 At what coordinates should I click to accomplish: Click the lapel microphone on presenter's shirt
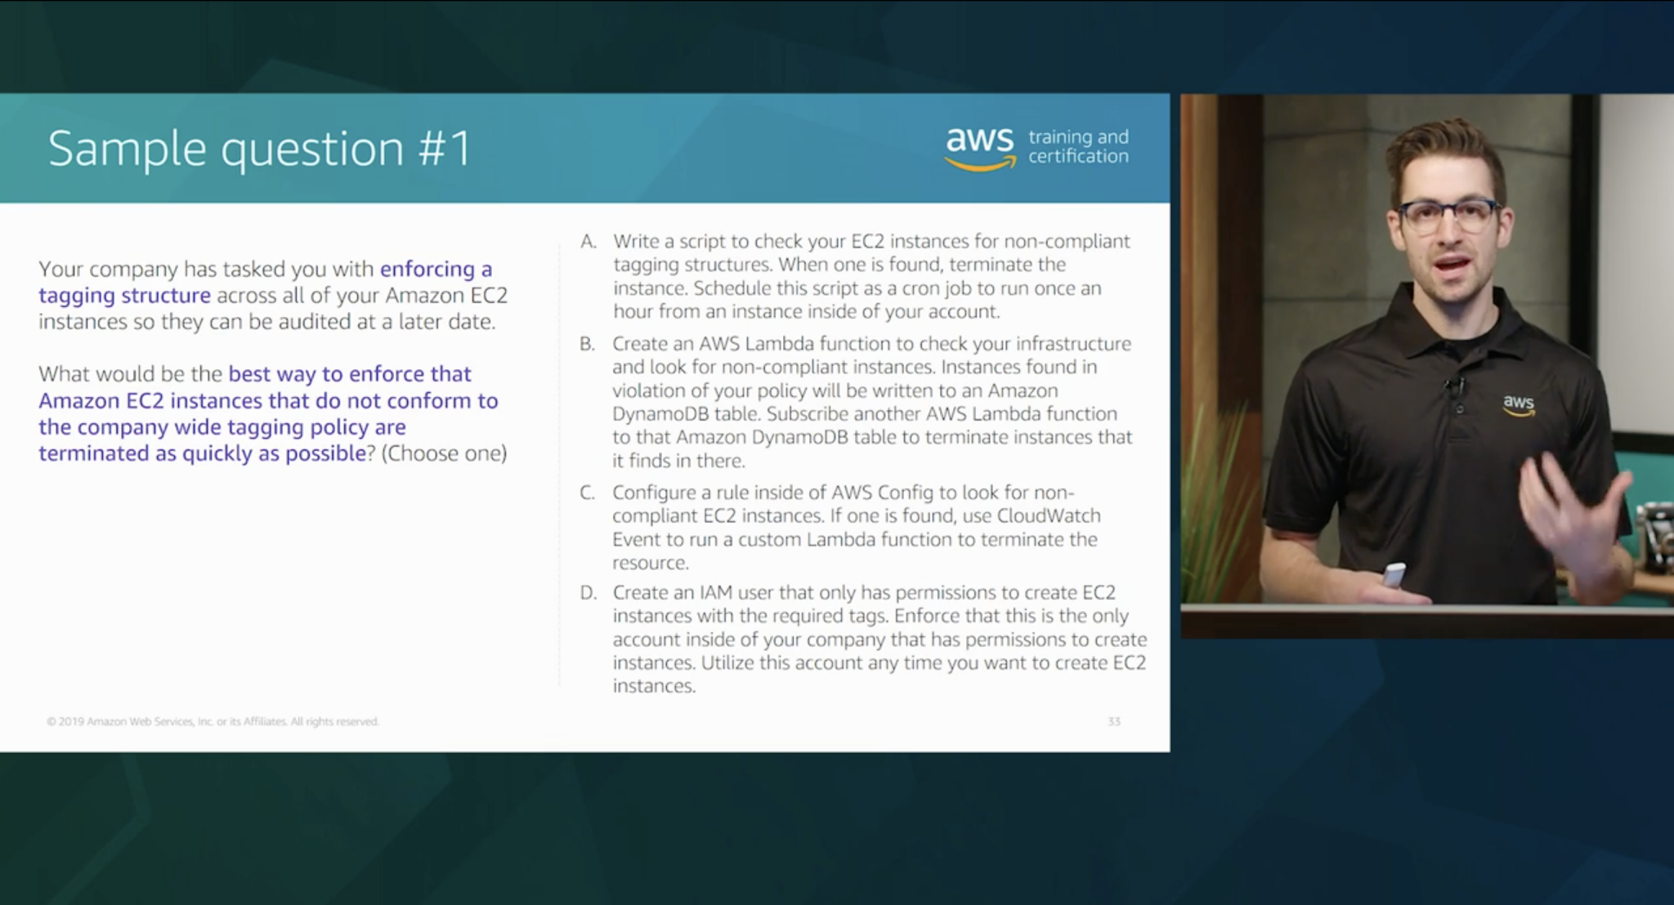click(x=1455, y=387)
